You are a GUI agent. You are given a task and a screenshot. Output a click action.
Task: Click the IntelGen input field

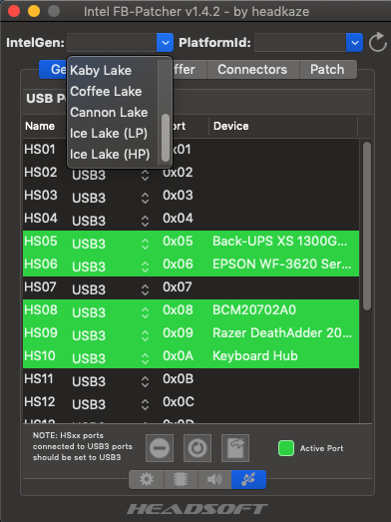point(112,43)
